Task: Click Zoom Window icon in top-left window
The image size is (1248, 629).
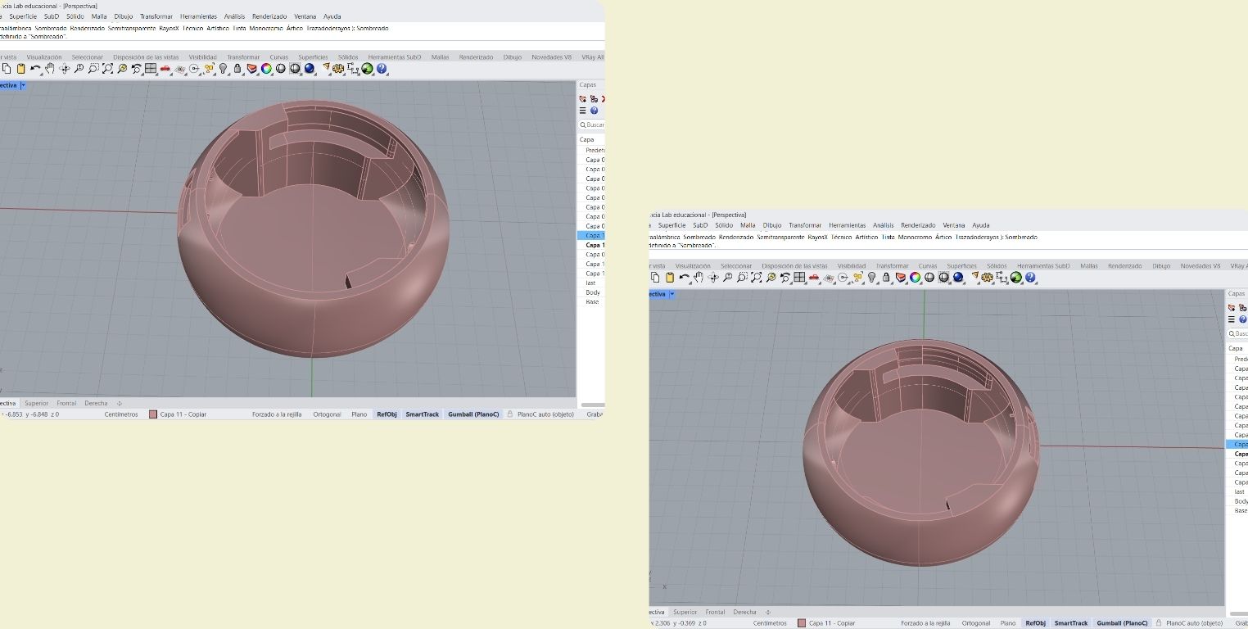Action: click(x=93, y=69)
